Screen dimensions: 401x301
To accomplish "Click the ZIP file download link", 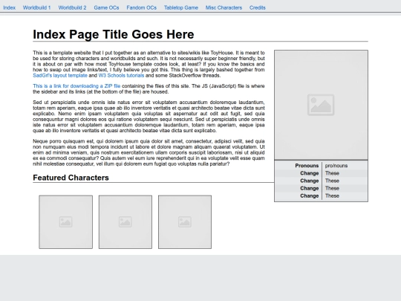I will point(76,86).
